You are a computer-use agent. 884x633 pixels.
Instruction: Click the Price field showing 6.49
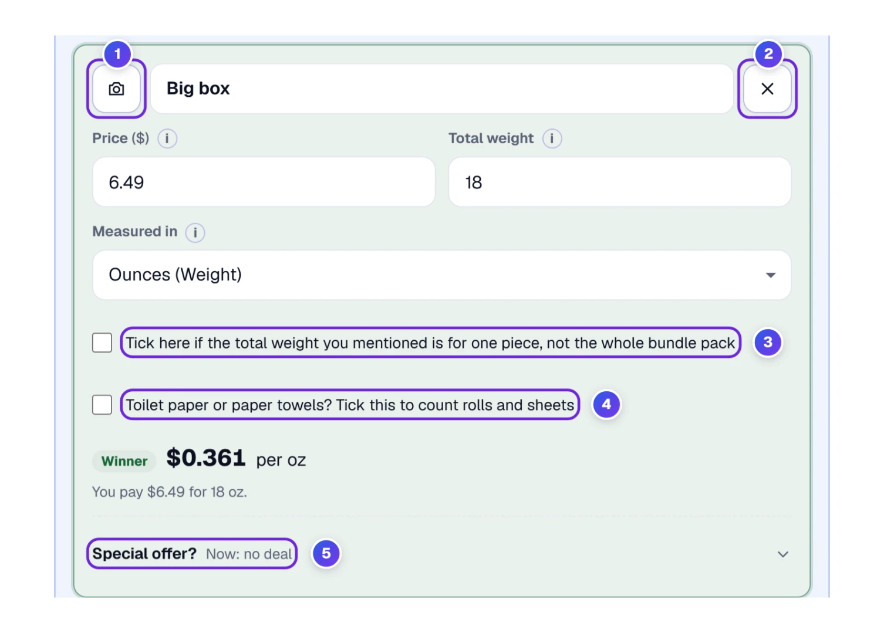tap(264, 182)
